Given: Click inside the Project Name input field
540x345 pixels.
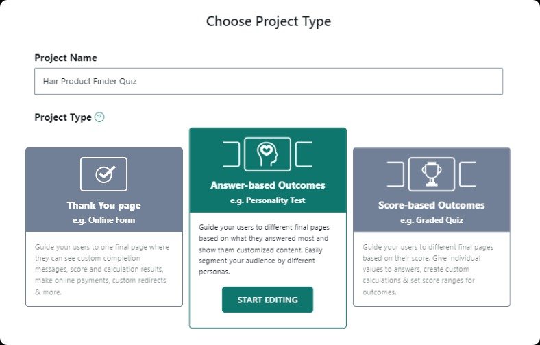Looking at the screenshot, I should (269, 82).
